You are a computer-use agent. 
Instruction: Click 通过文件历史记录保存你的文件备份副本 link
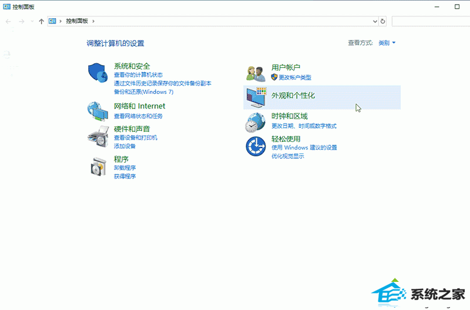pos(163,83)
